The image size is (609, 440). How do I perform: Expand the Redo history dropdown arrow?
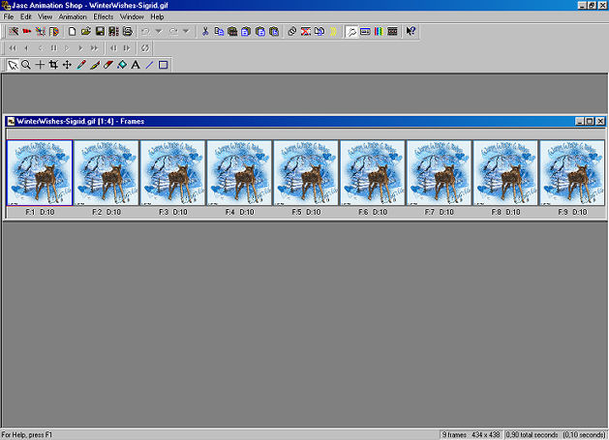(186, 31)
